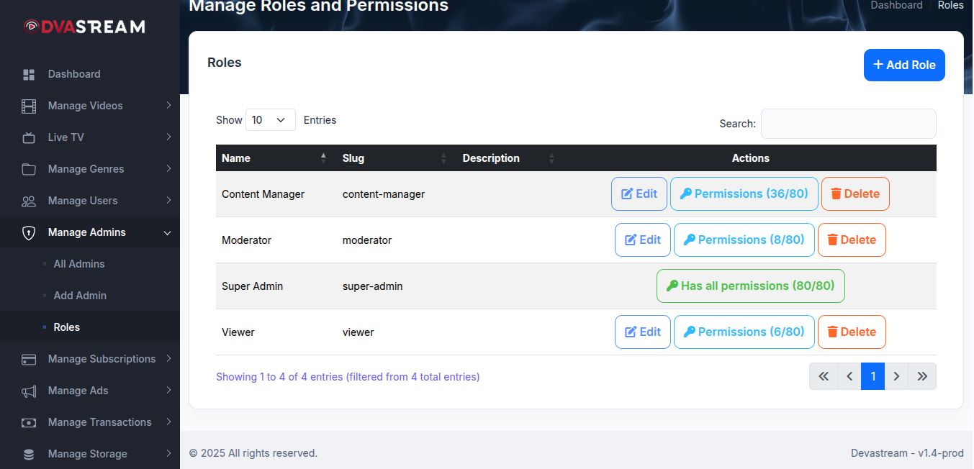The image size is (974, 469).
Task: Click the Search input field
Action: tap(848, 124)
